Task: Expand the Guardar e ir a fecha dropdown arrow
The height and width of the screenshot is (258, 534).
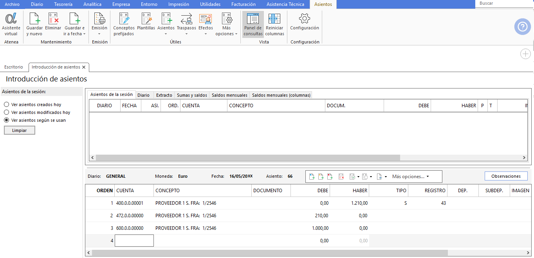Action: pyautogui.click(x=84, y=34)
